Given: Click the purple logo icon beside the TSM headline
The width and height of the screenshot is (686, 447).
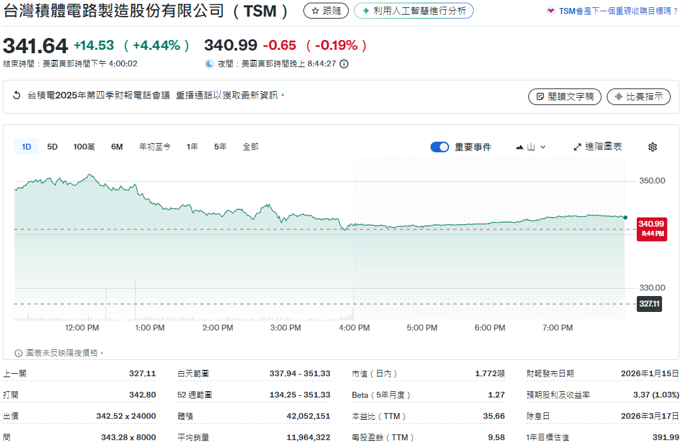Looking at the screenshot, I should pyautogui.click(x=552, y=11).
